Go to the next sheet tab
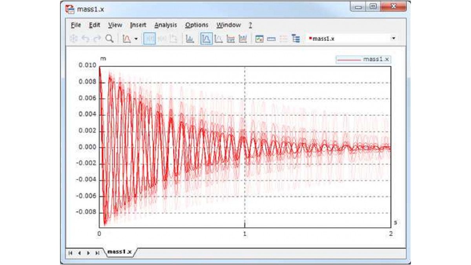The image size is (471, 265). coord(88,253)
